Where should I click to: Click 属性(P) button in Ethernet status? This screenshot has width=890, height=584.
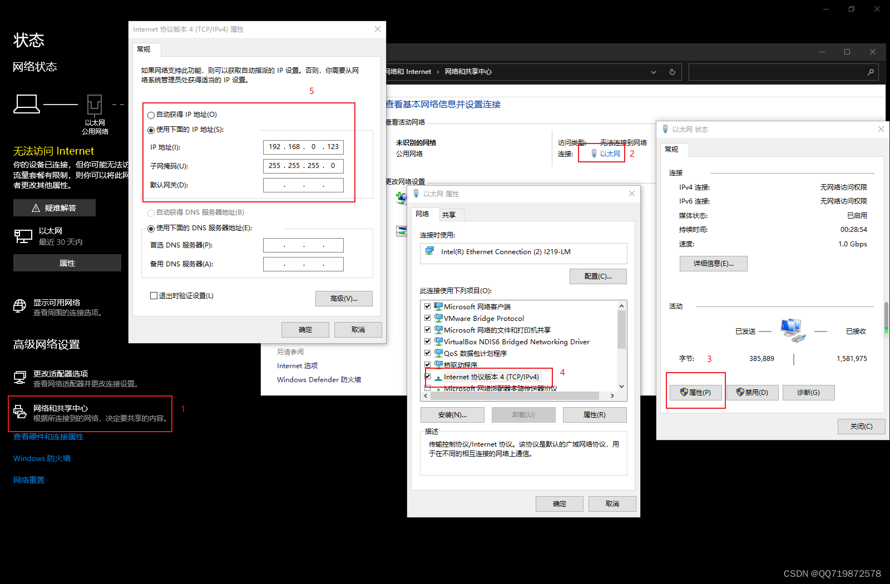pos(695,393)
